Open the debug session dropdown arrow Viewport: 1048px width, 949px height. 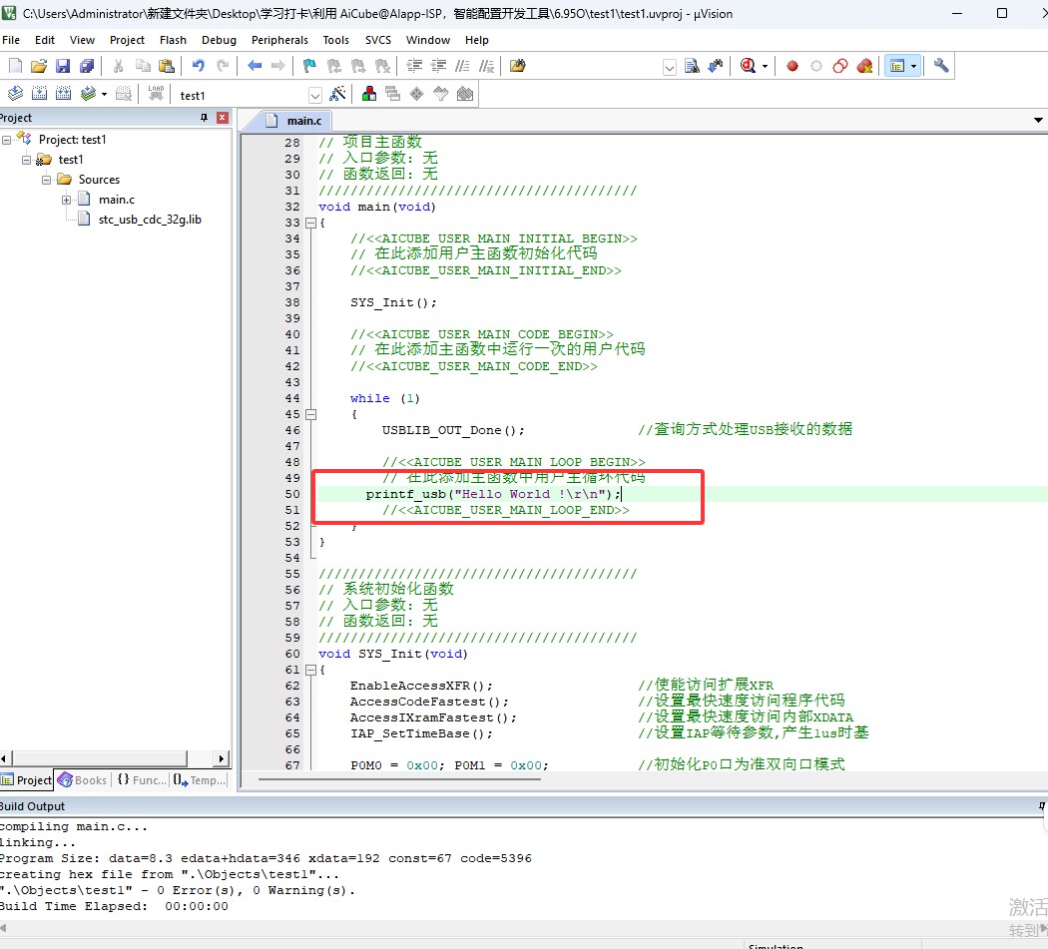pos(765,66)
